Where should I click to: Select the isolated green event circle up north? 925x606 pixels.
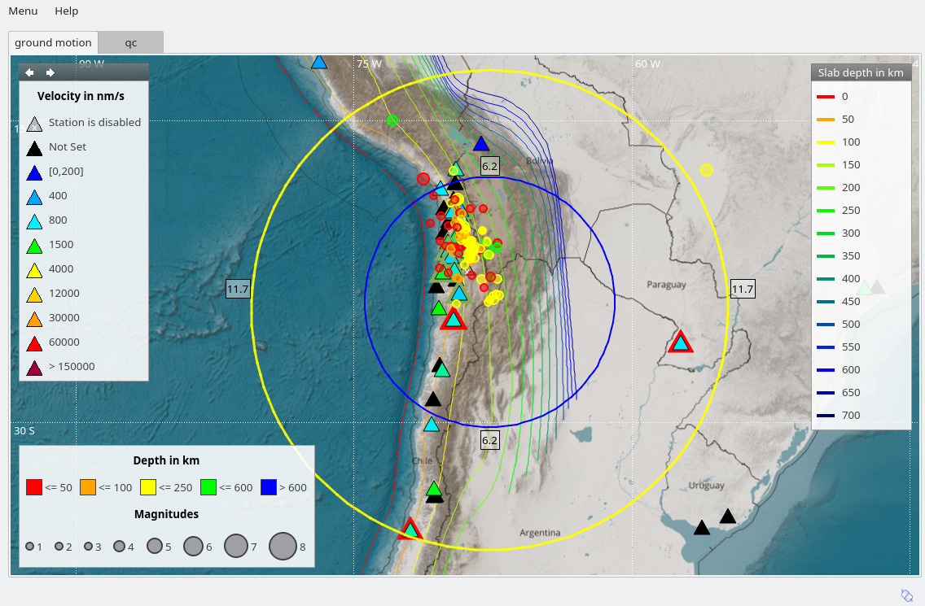[392, 120]
